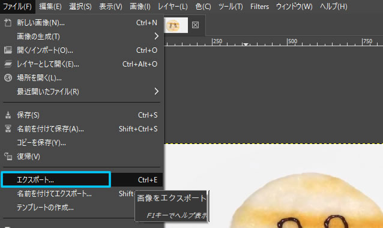Click the revert icon beside 復帰(V)
The image size is (383, 228).
pos(8,156)
